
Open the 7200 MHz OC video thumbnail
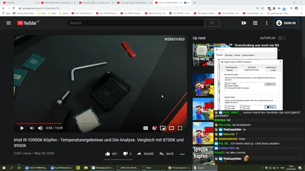tap(203, 55)
